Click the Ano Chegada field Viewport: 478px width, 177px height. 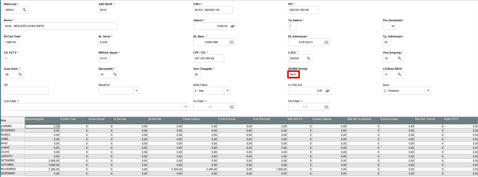197,75
